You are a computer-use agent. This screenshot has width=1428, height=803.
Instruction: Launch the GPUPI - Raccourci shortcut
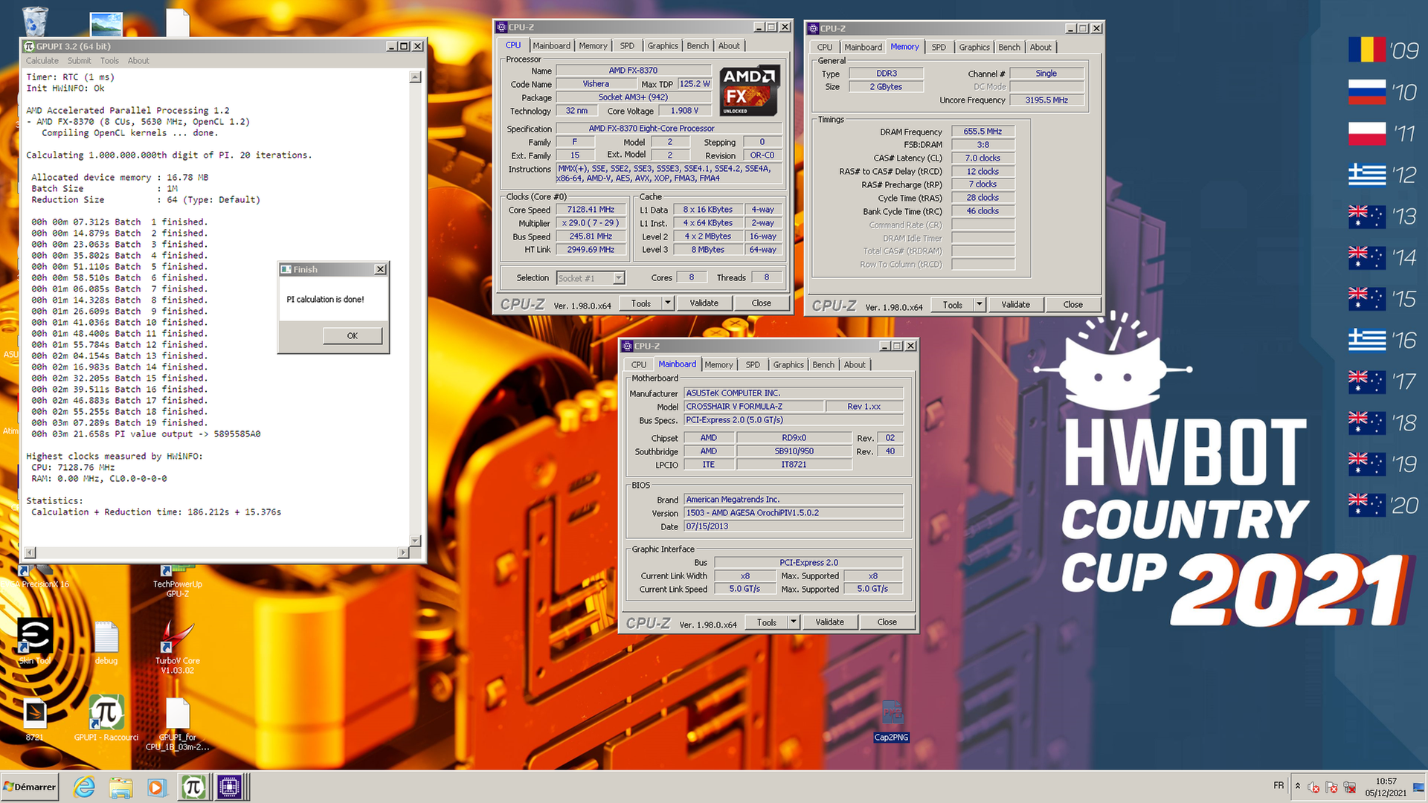pyautogui.click(x=106, y=719)
